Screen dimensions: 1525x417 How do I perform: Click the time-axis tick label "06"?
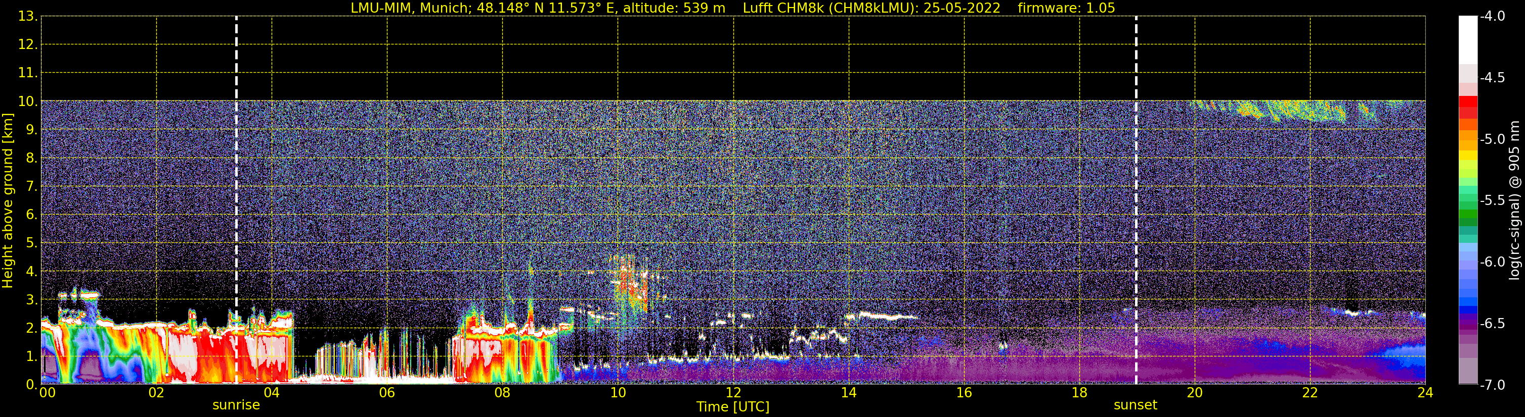click(x=387, y=393)
